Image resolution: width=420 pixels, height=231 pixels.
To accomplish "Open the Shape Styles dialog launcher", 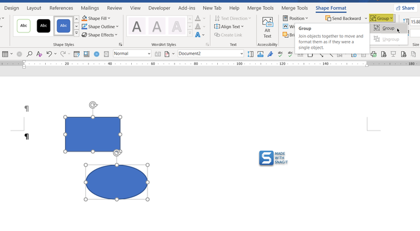I will 120,45.
